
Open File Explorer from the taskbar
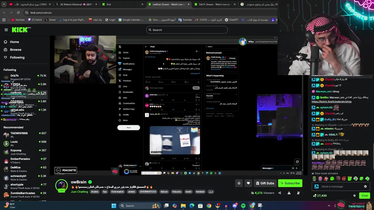point(183,206)
